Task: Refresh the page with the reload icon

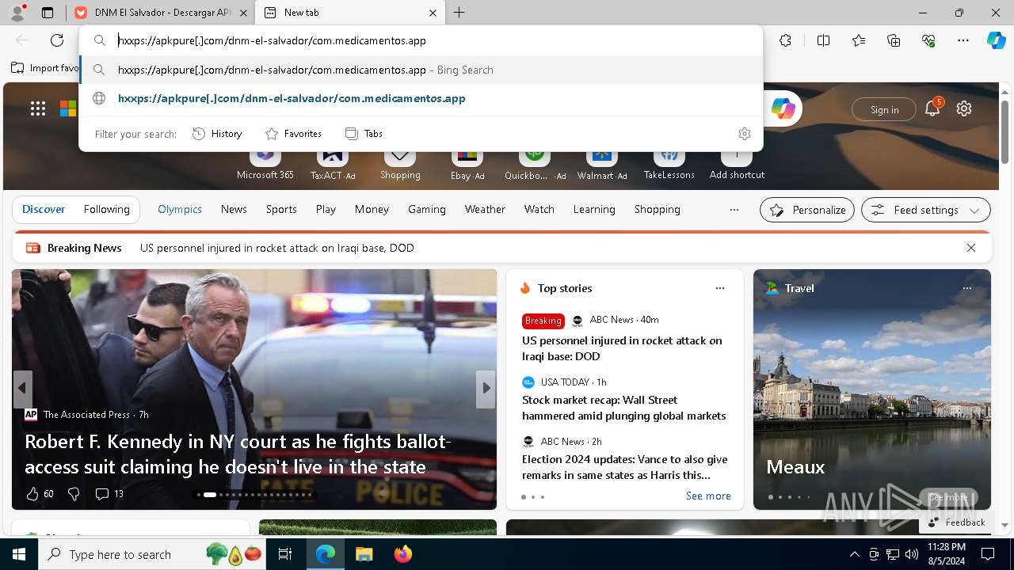Action: pyautogui.click(x=57, y=40)
